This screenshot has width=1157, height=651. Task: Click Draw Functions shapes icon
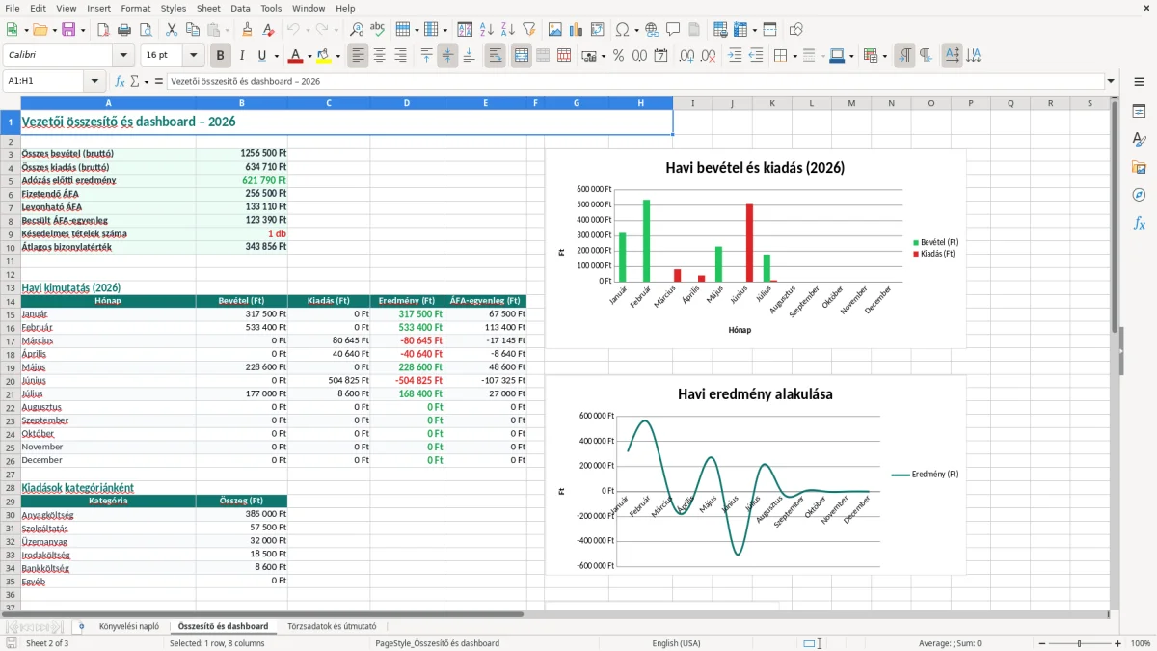click(x=795, y=30)
